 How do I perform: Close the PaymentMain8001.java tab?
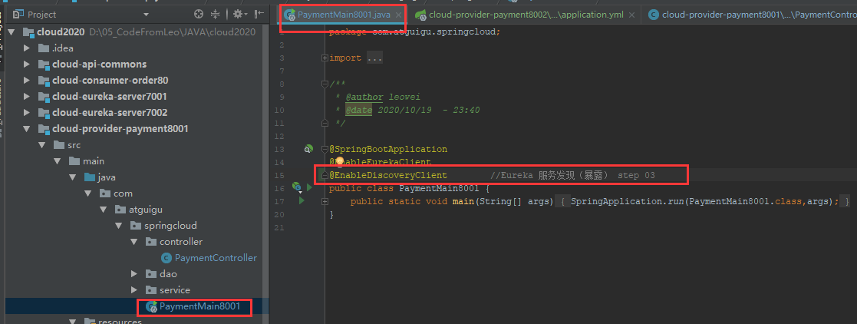(x=399, y=15)
